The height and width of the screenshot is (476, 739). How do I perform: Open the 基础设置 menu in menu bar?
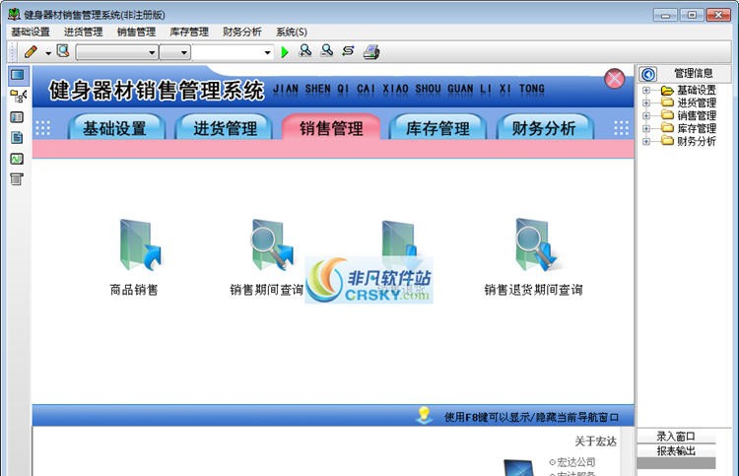pyautogui.click(x=31, y=32)
